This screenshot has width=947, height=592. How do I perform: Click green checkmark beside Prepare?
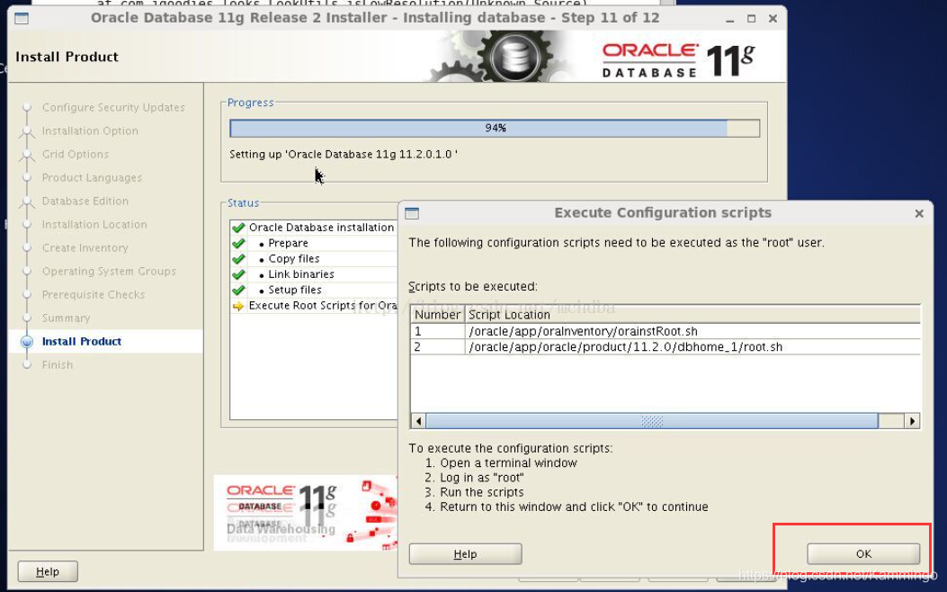point(238,244)
